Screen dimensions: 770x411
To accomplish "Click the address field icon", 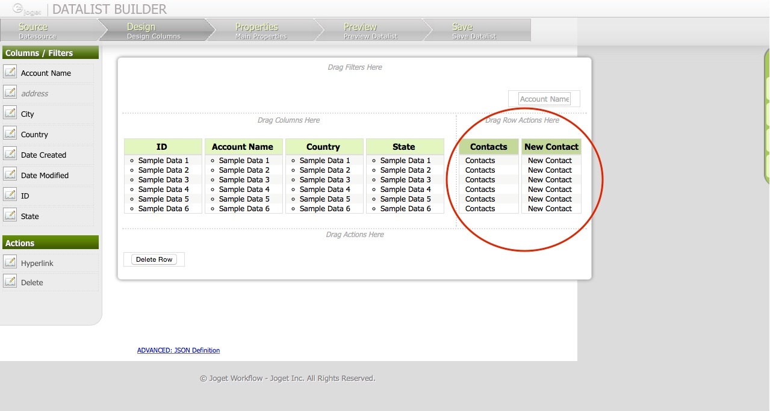I will coord(10,93).
